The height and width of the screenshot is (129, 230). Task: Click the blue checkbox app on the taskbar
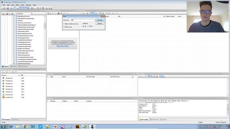click(x=40, y=126)
